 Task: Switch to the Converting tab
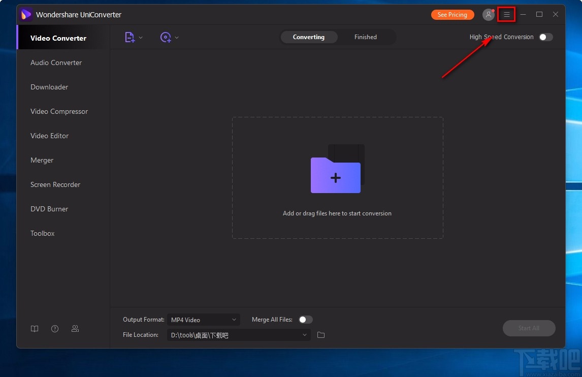(308, 37)
